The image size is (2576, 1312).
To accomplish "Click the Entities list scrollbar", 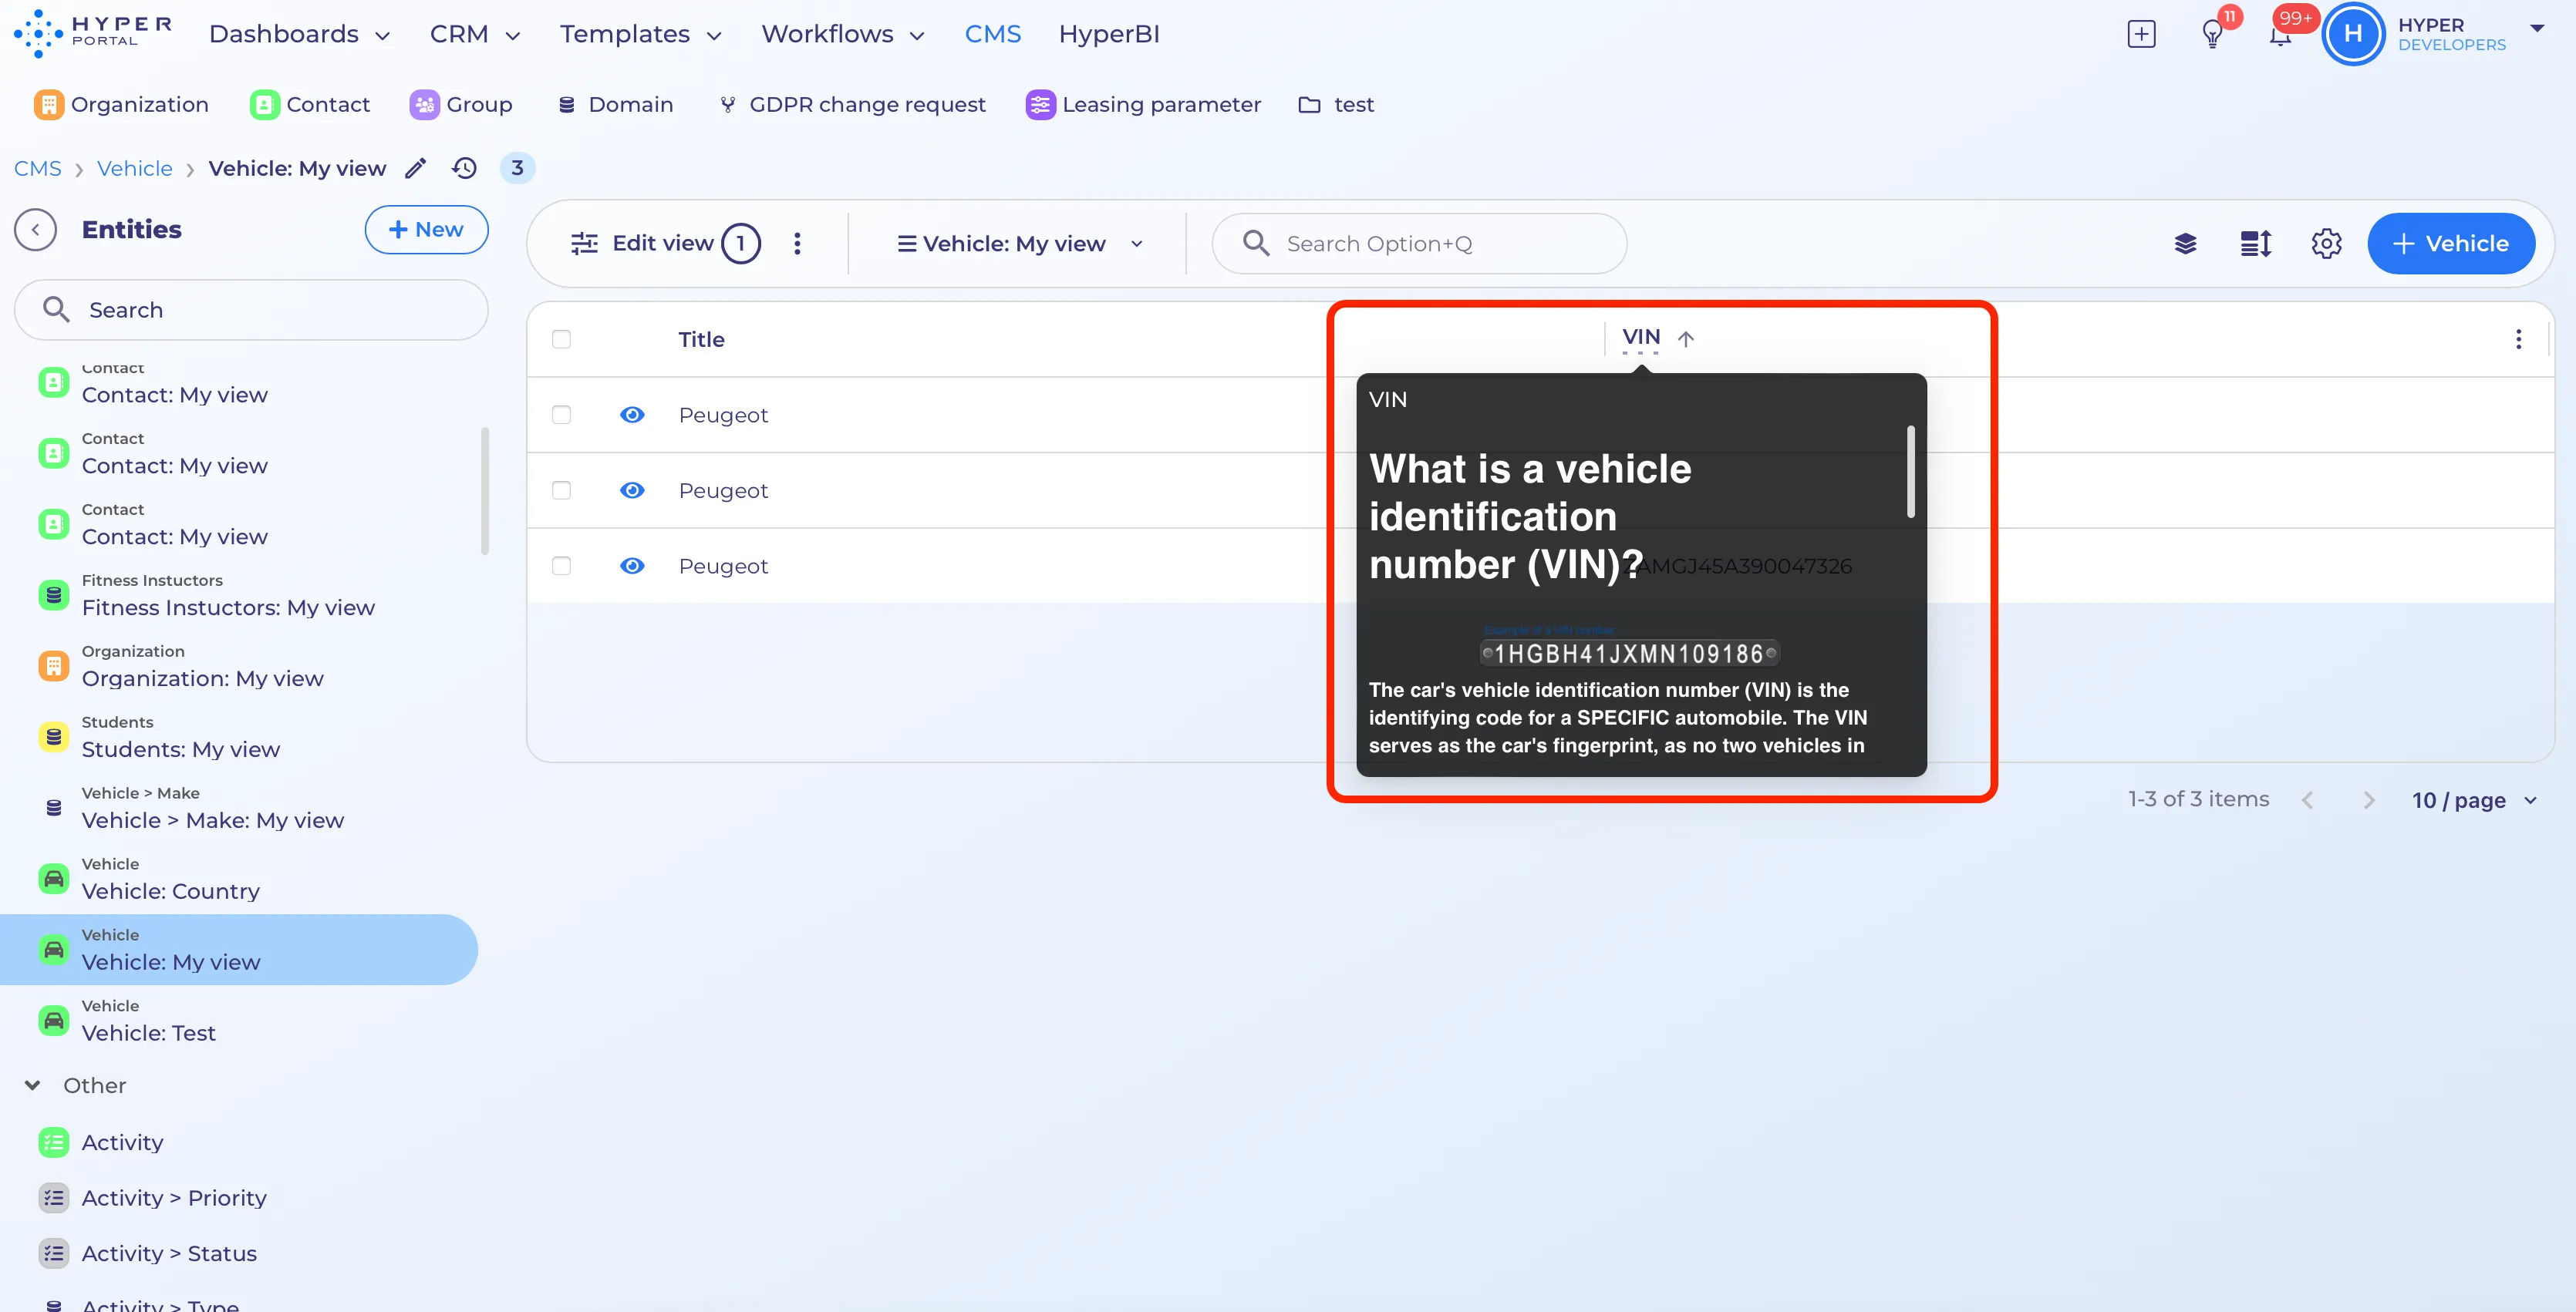I will 484,490.
